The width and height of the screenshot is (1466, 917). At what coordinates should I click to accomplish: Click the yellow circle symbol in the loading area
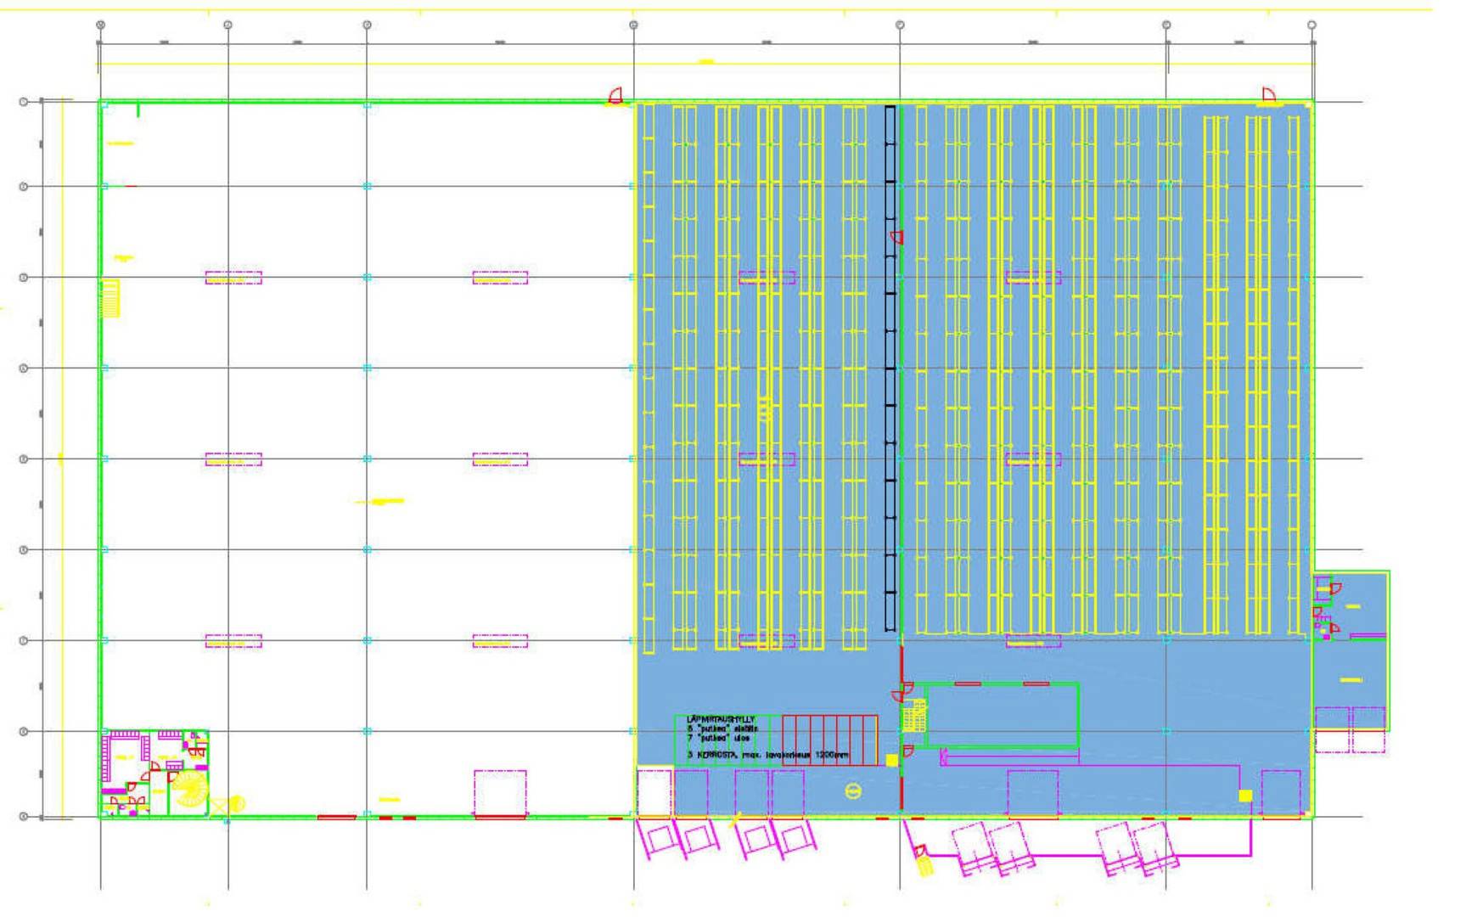click(x=852, y=791)
